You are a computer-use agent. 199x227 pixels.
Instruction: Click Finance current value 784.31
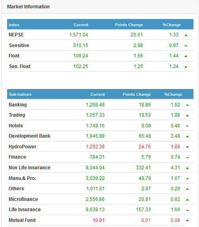point(97,157)
